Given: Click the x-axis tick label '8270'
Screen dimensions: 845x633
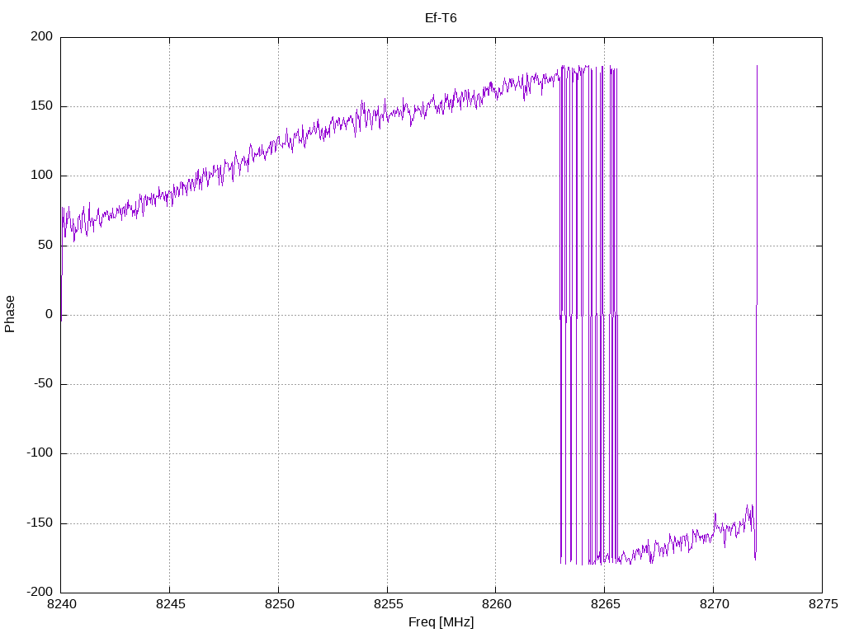Looking at the screenshot, I should coord(714,604).
